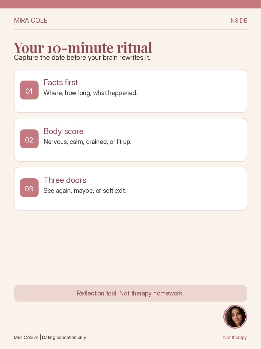This screenshot has width=261, height=349.
Task: Click the Your 10-minute ritual title
Action: pos(83,47)
